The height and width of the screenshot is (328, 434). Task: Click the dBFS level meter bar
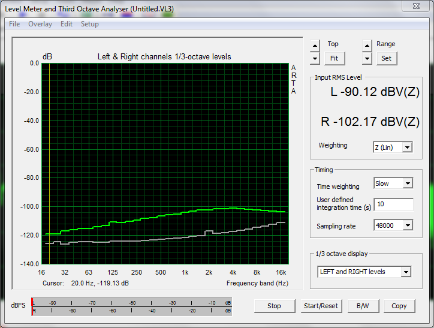(132, 306)
